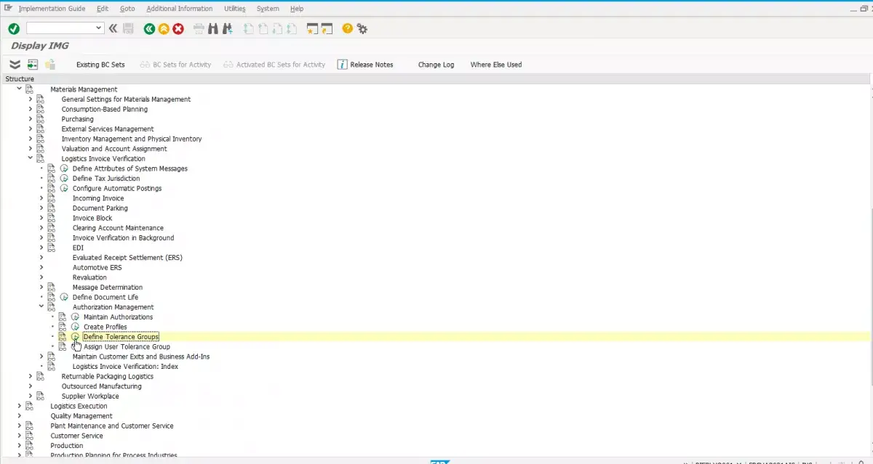Open documentation icon for Purchasing

(41, 119)
